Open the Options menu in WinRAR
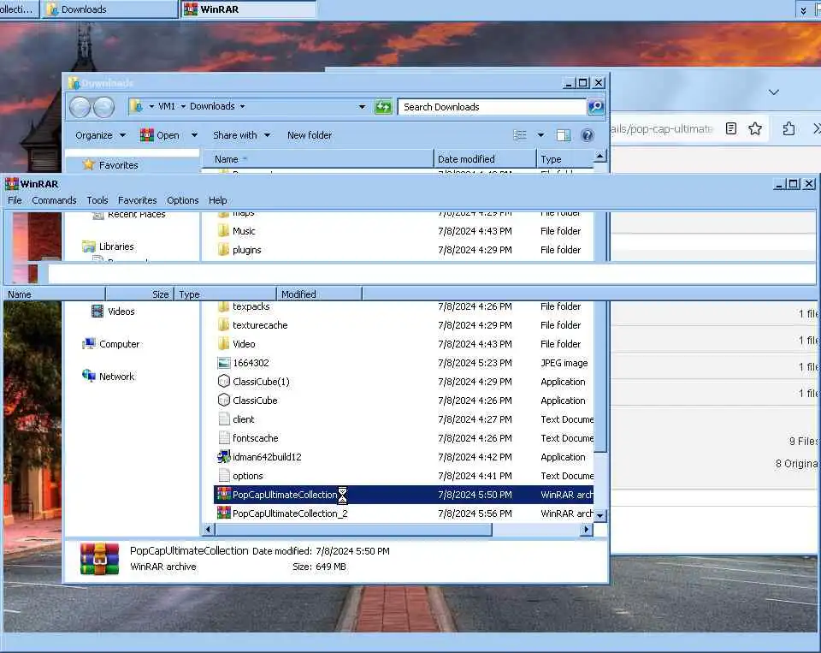821x653 pixels. click(x=183, y=200)
